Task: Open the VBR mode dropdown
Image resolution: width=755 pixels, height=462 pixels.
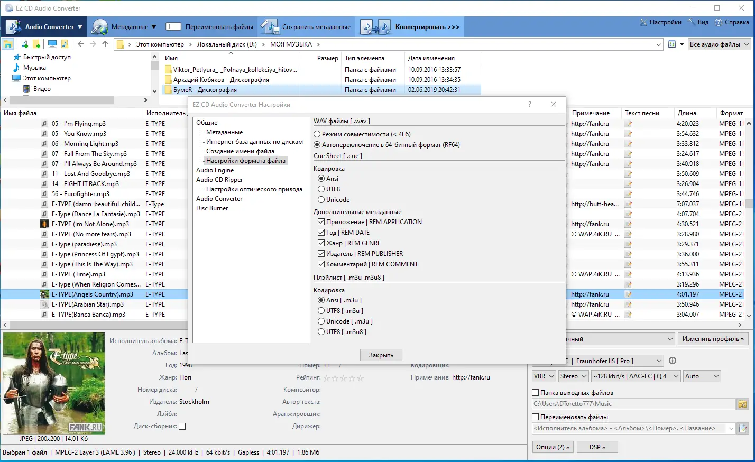Action: pyautogui.click(x=544, y=376)
